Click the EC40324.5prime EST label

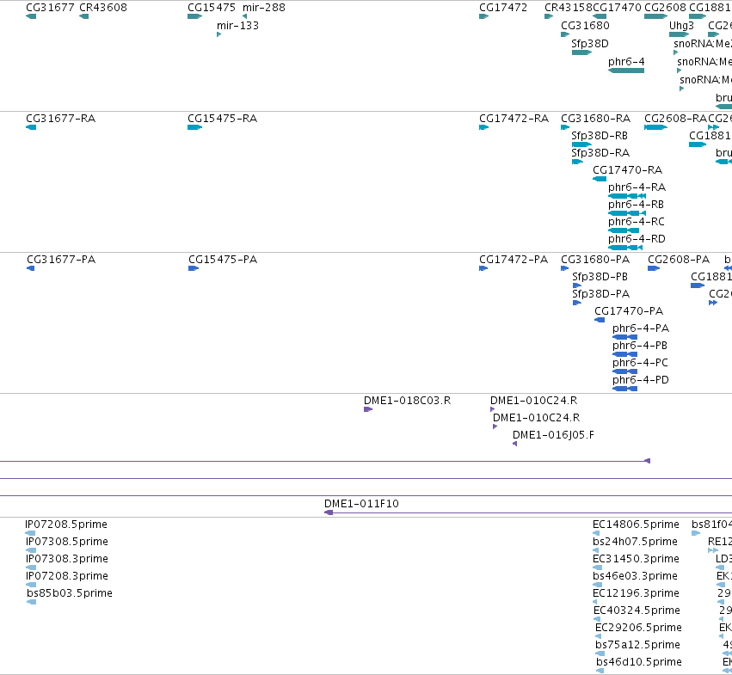point(637,611)
